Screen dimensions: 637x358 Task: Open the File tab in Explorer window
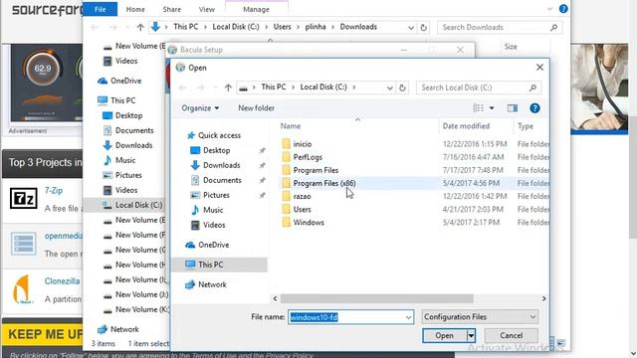[x=100, y=9]
